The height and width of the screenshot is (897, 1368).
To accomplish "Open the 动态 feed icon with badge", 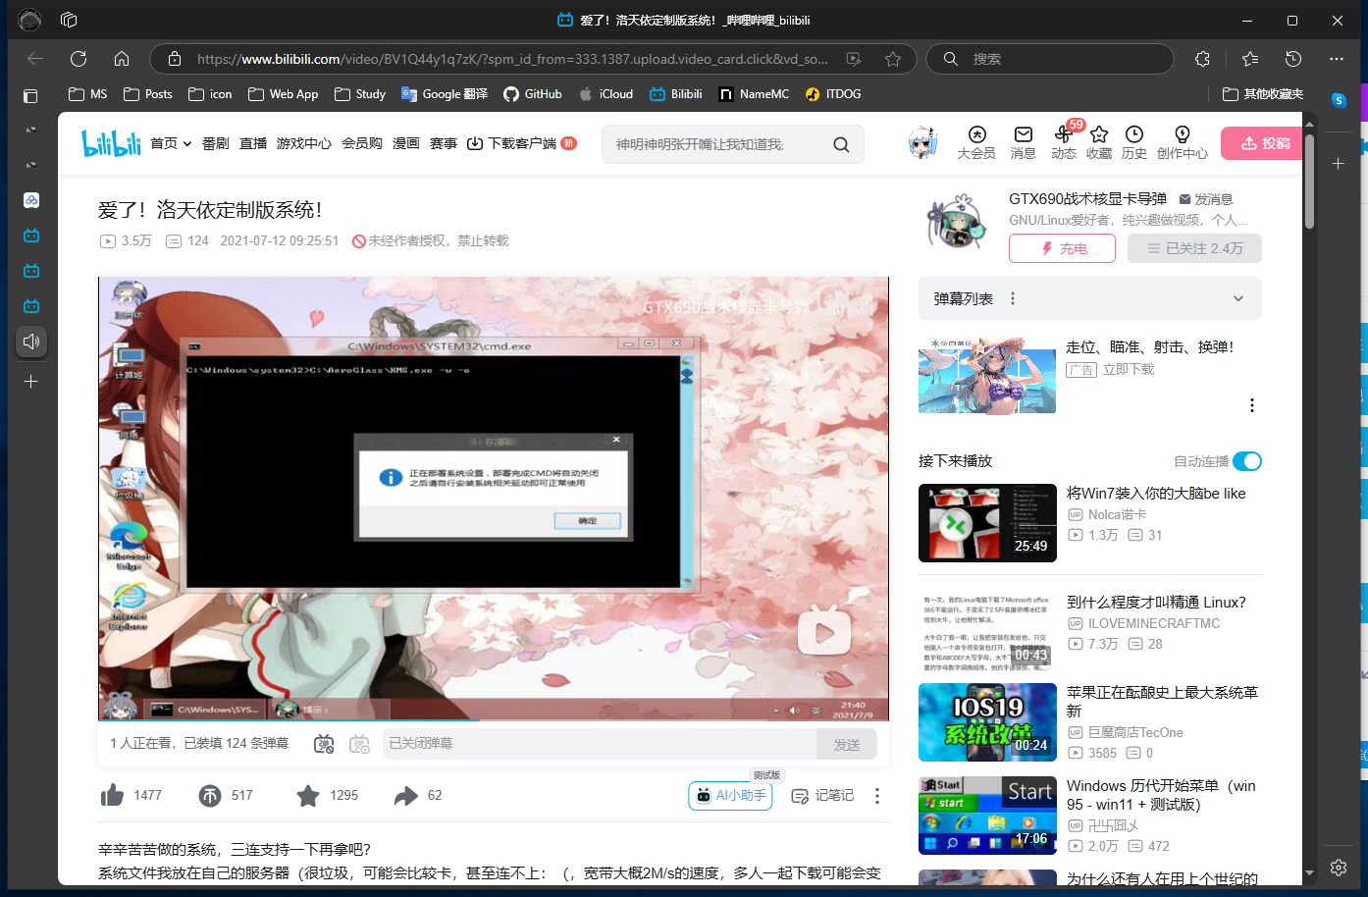I will (1064, 135).
